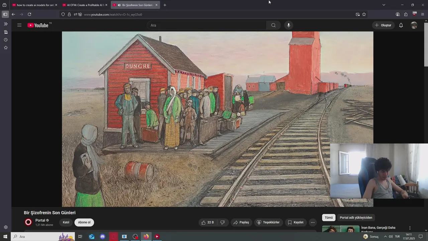The image size is (428, 241).
Task: Open options for İnan Bana suggested video
Action: tap(410, 228)
